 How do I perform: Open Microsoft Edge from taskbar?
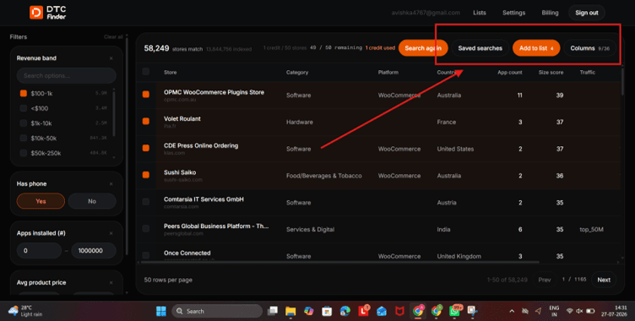pyautogui.click(x=345, y=311)
